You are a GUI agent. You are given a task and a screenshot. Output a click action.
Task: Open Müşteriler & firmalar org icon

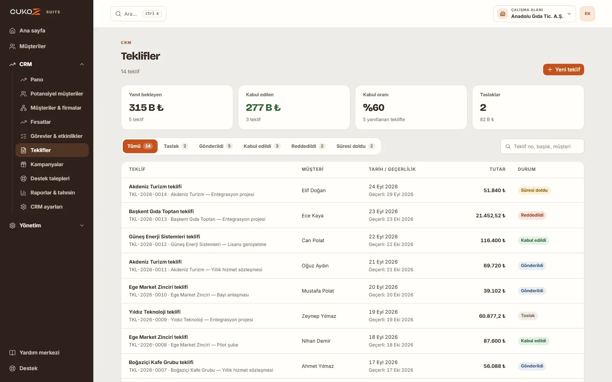pos(23,108)
